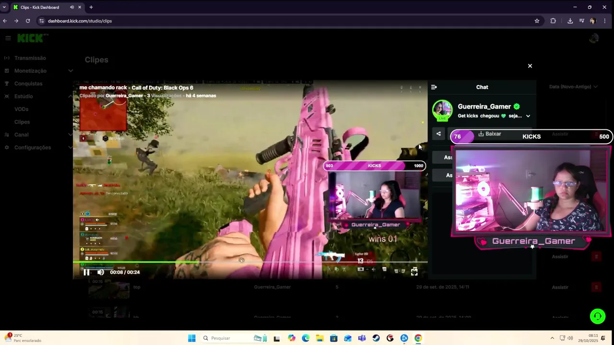This screenshot has width=614, height=345.
Task: Close the clip player overlay
Action: (x=530, y=66)
